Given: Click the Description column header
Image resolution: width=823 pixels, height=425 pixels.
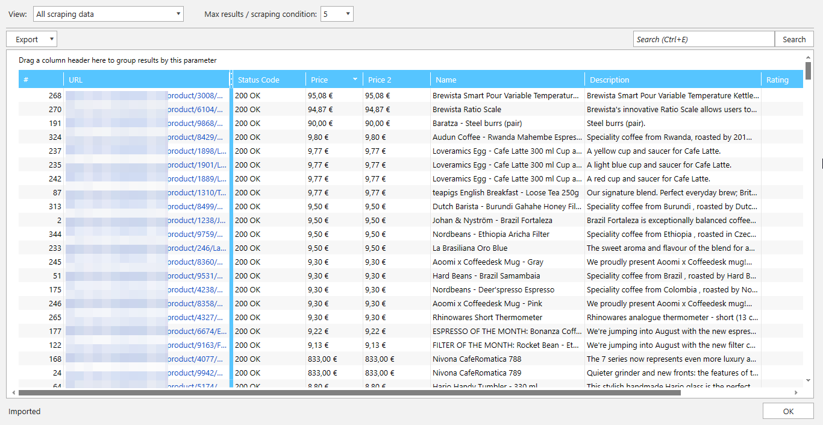Looking at the screenshot, I should tap(672, 80).
